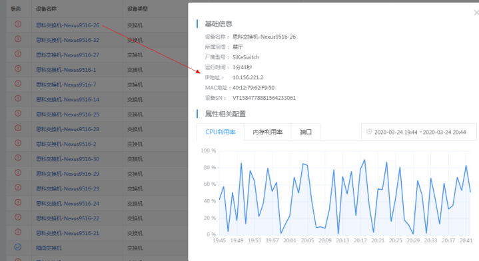The image size is (479, 261).
Task: Click the vendor model value SiKeSwitch
Action: pyautogui.click(x=246, y=57)
